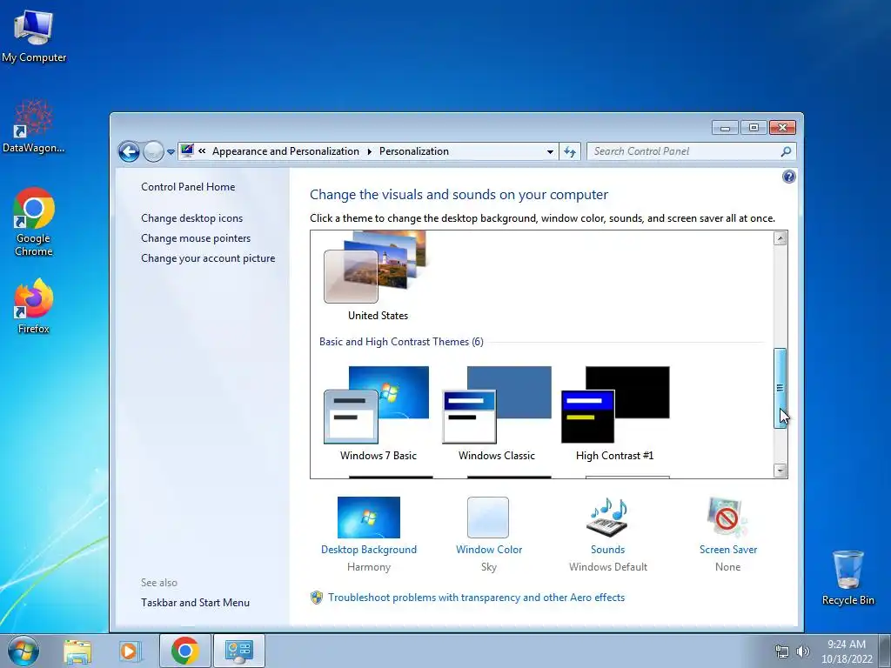
Task: Close the Personalization window
Action: coord(782,128)
